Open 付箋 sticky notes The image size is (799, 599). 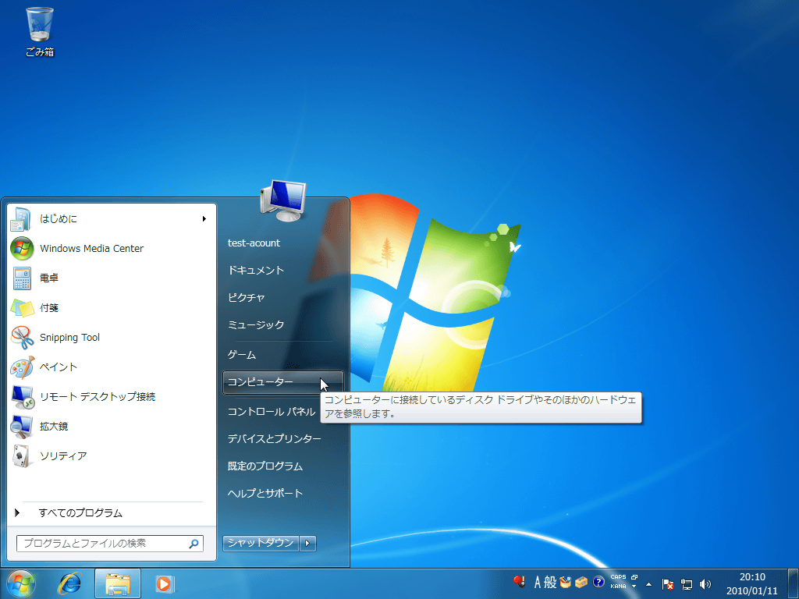109,307
